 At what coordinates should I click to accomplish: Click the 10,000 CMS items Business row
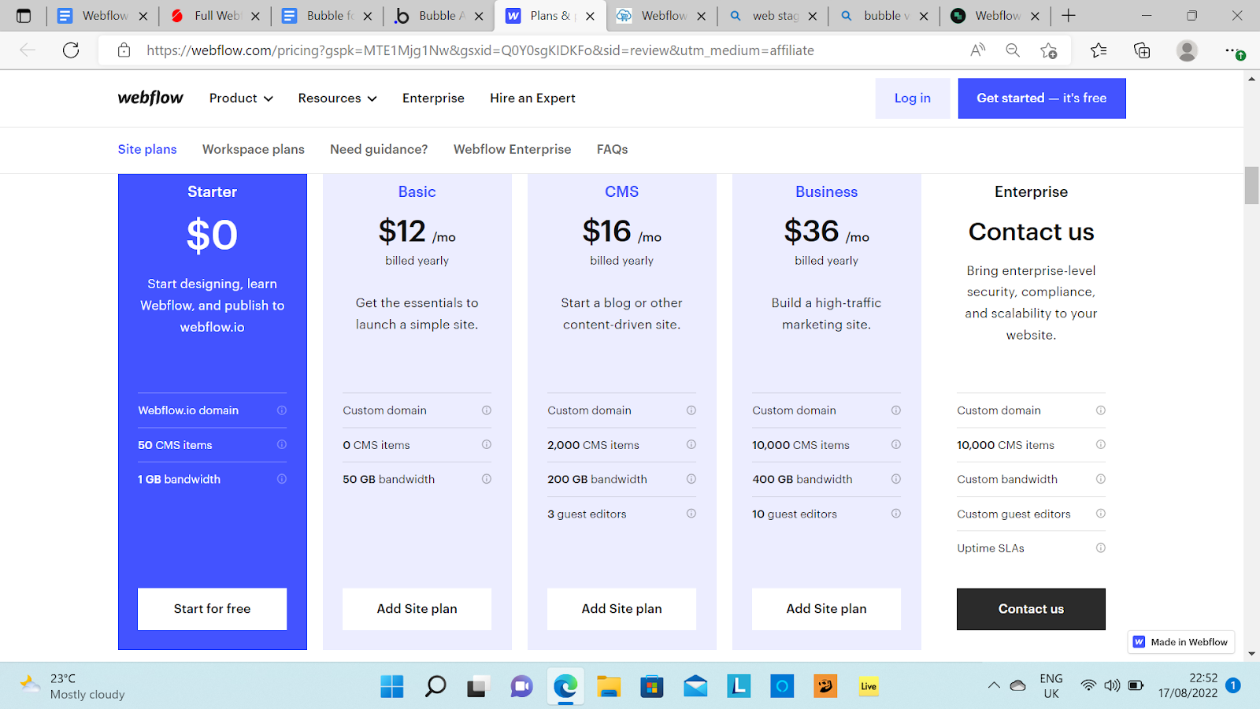(x=826, y=445)
